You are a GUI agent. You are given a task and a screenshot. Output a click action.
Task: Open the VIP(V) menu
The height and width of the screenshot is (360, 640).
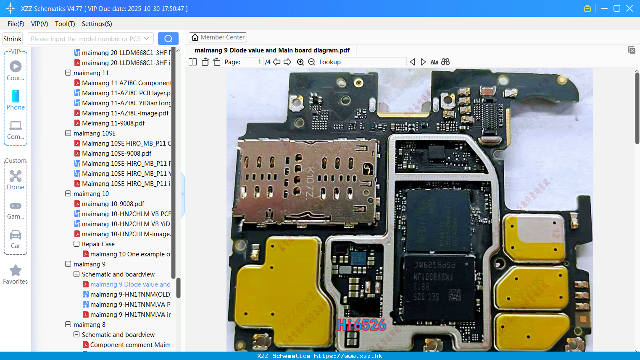click(40, 24)
